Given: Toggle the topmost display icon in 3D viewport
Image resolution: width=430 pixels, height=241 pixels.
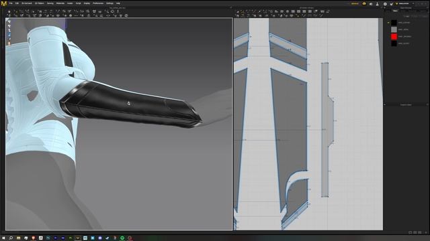Looking at the screenshot, I should click(9, 22).
